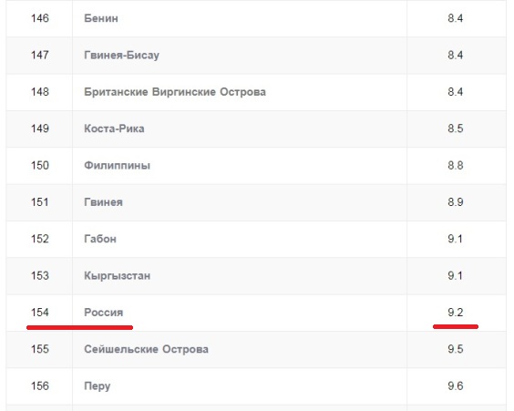
Task: Select the 8.8 value for Филиппины
Action: click(x=456, y=165)
